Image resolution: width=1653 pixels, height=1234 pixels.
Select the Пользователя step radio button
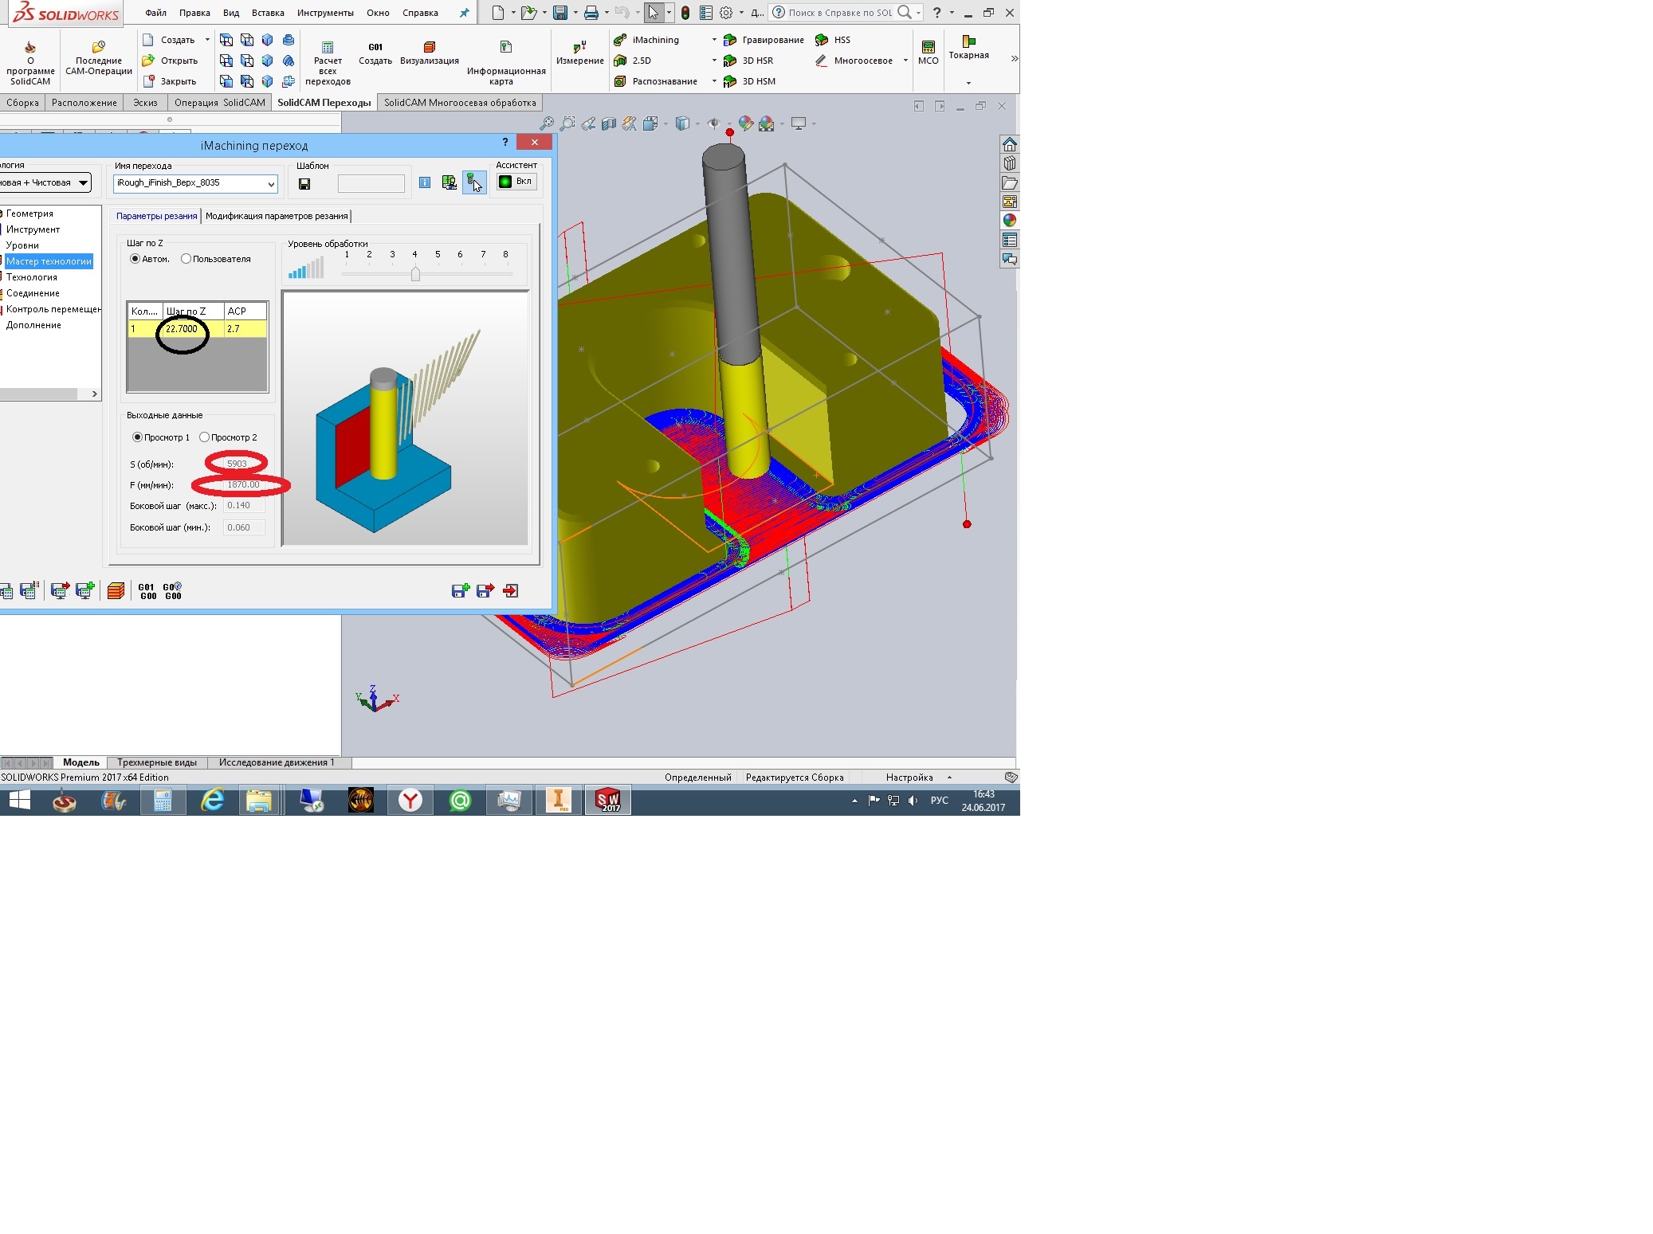[x=187, y=259]
